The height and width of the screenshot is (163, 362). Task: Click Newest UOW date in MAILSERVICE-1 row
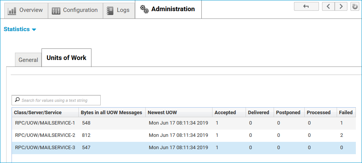coord(178,123)
